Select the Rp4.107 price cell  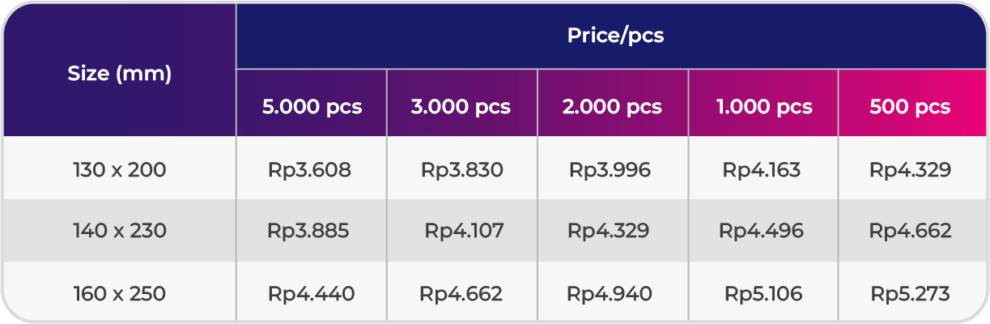(x=462, y=230)
